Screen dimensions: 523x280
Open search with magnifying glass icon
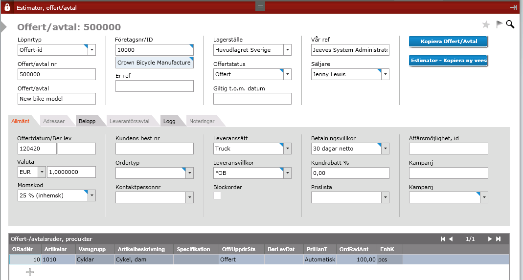pyautogui.click(x=510, y=24)
